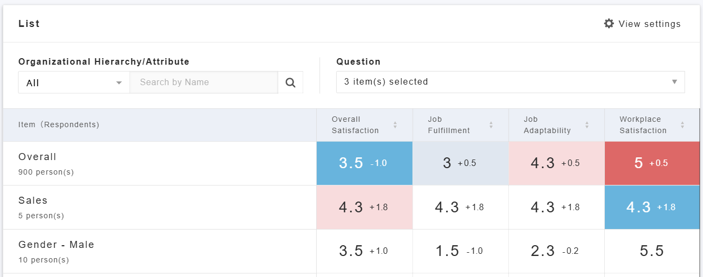
Task: Click pink Sales Overall Satisfaction 4.3 cell
Action: point(364,207)
